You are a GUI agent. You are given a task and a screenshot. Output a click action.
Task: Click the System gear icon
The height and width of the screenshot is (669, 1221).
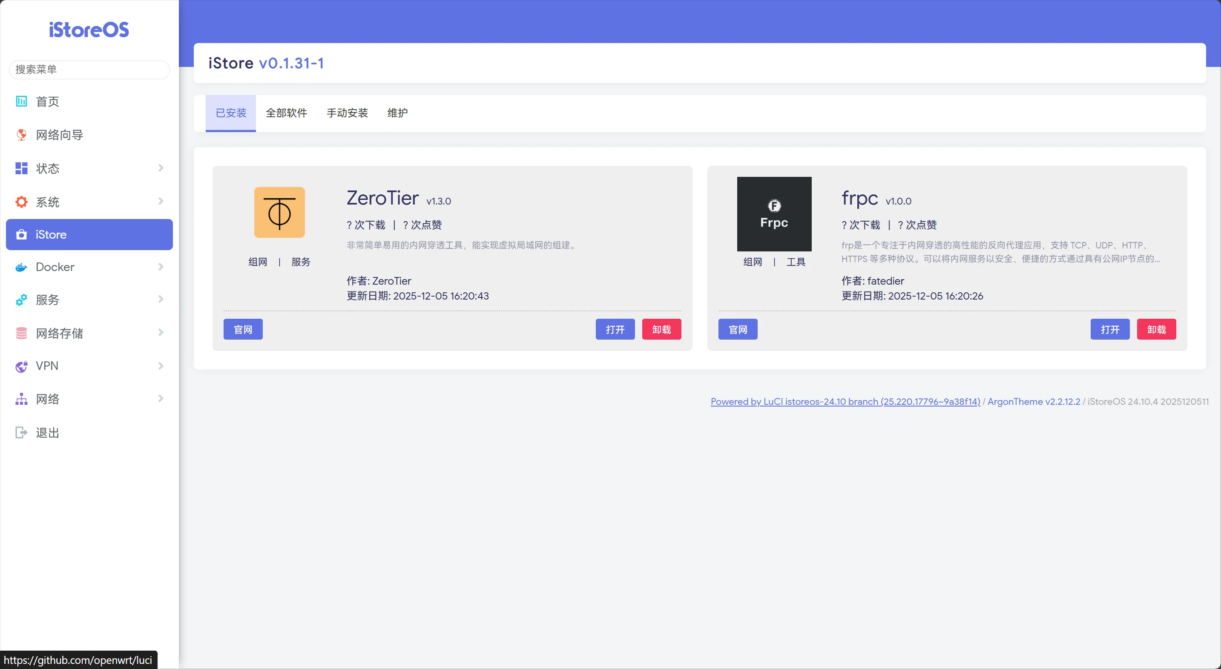(21, 202)
